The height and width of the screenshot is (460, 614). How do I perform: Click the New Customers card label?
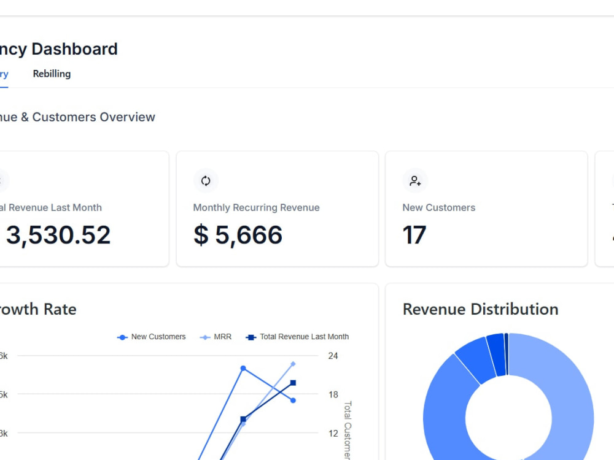coord(439,208)
